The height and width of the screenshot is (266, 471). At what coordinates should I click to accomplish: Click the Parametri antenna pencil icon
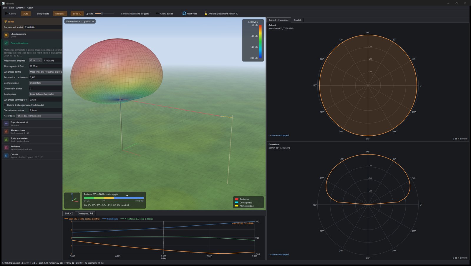pyautogui.click(x=6, y=43)
